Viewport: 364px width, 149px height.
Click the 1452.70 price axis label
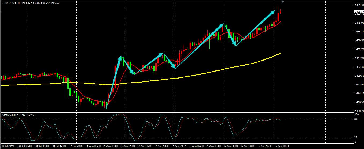pos(359,49)
